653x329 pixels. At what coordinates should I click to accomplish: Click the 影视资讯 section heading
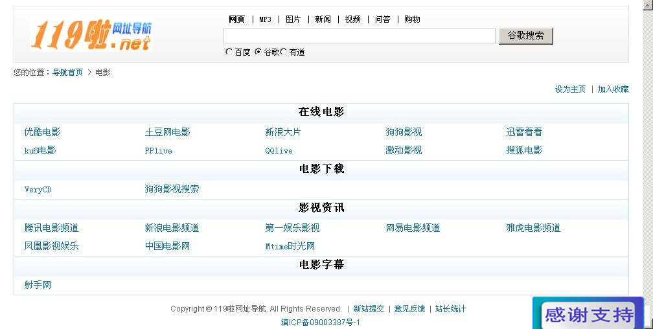coord(321,207)
